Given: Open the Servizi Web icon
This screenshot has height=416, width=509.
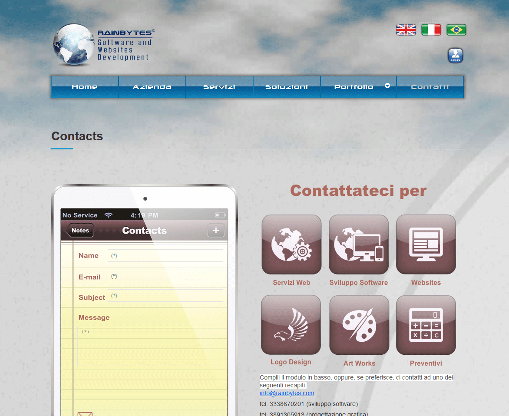Looking at the screenshot, I should [x=291, y=244].
